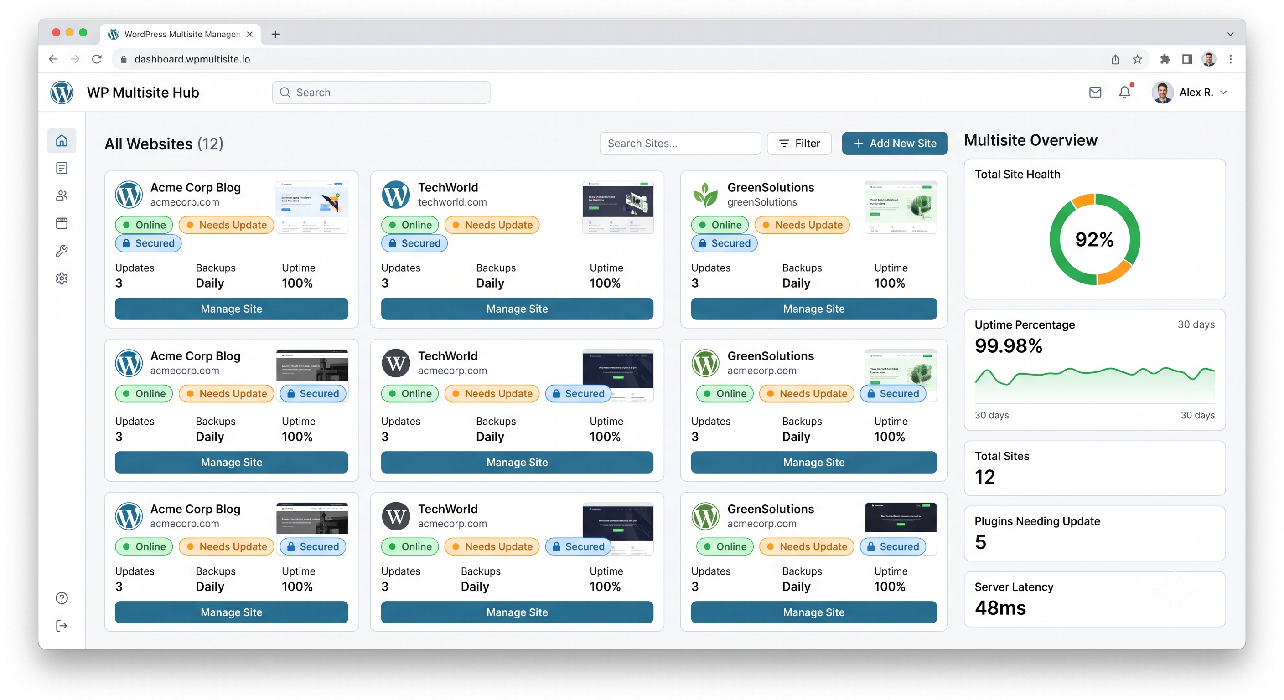The image size is (1284, 700).
Task: Bookmark the page with the star icon
Action: coord(1137,59)
